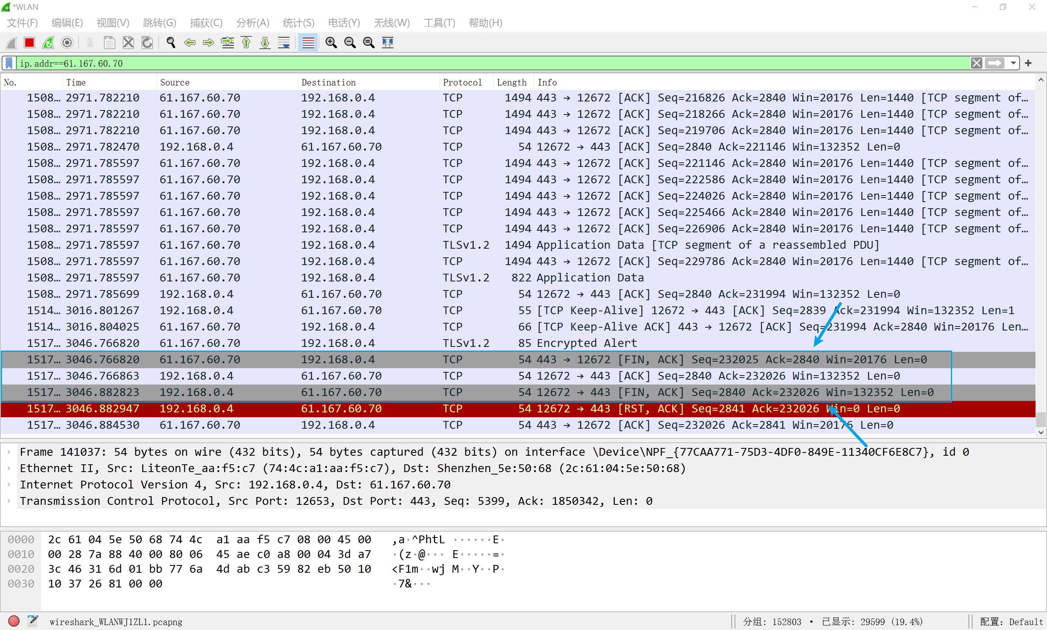Expand the Ethernet II section
Viewport: 1047px width, 630px height.
9,468
